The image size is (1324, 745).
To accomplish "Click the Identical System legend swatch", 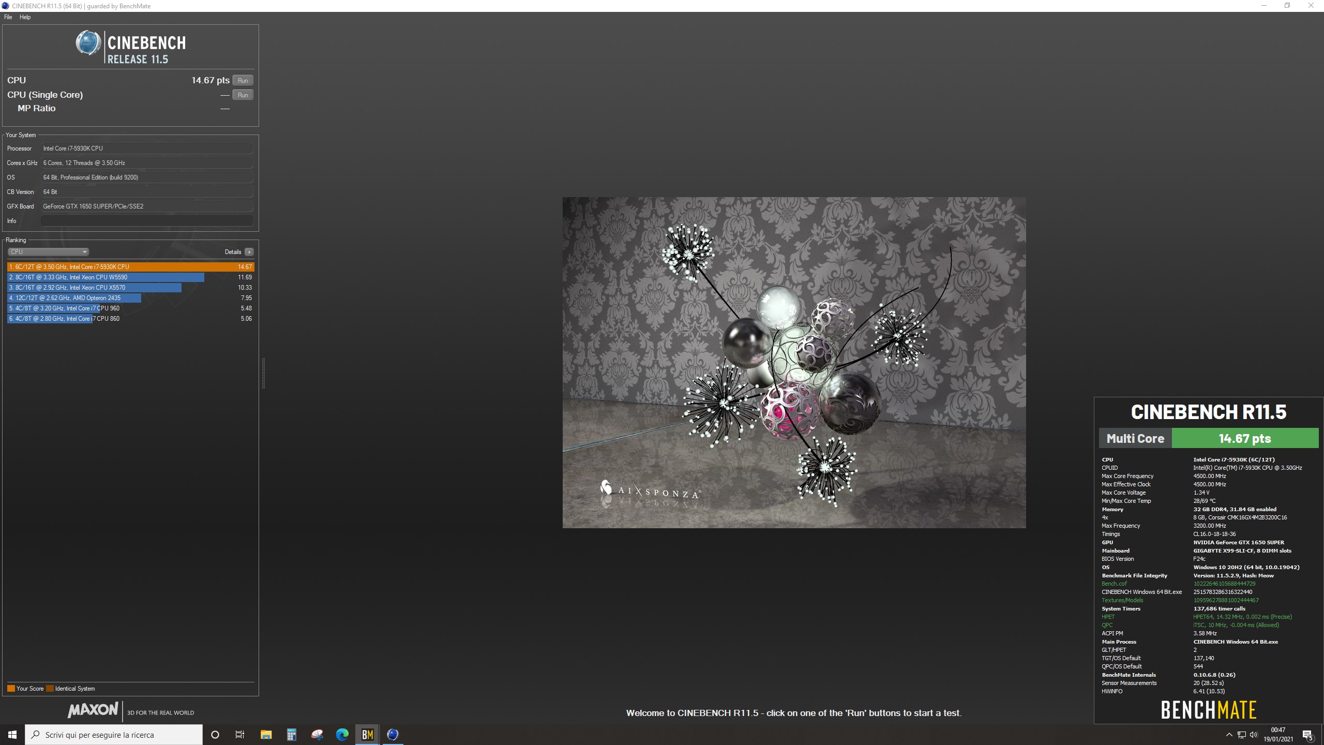I will tap(50, 689).
